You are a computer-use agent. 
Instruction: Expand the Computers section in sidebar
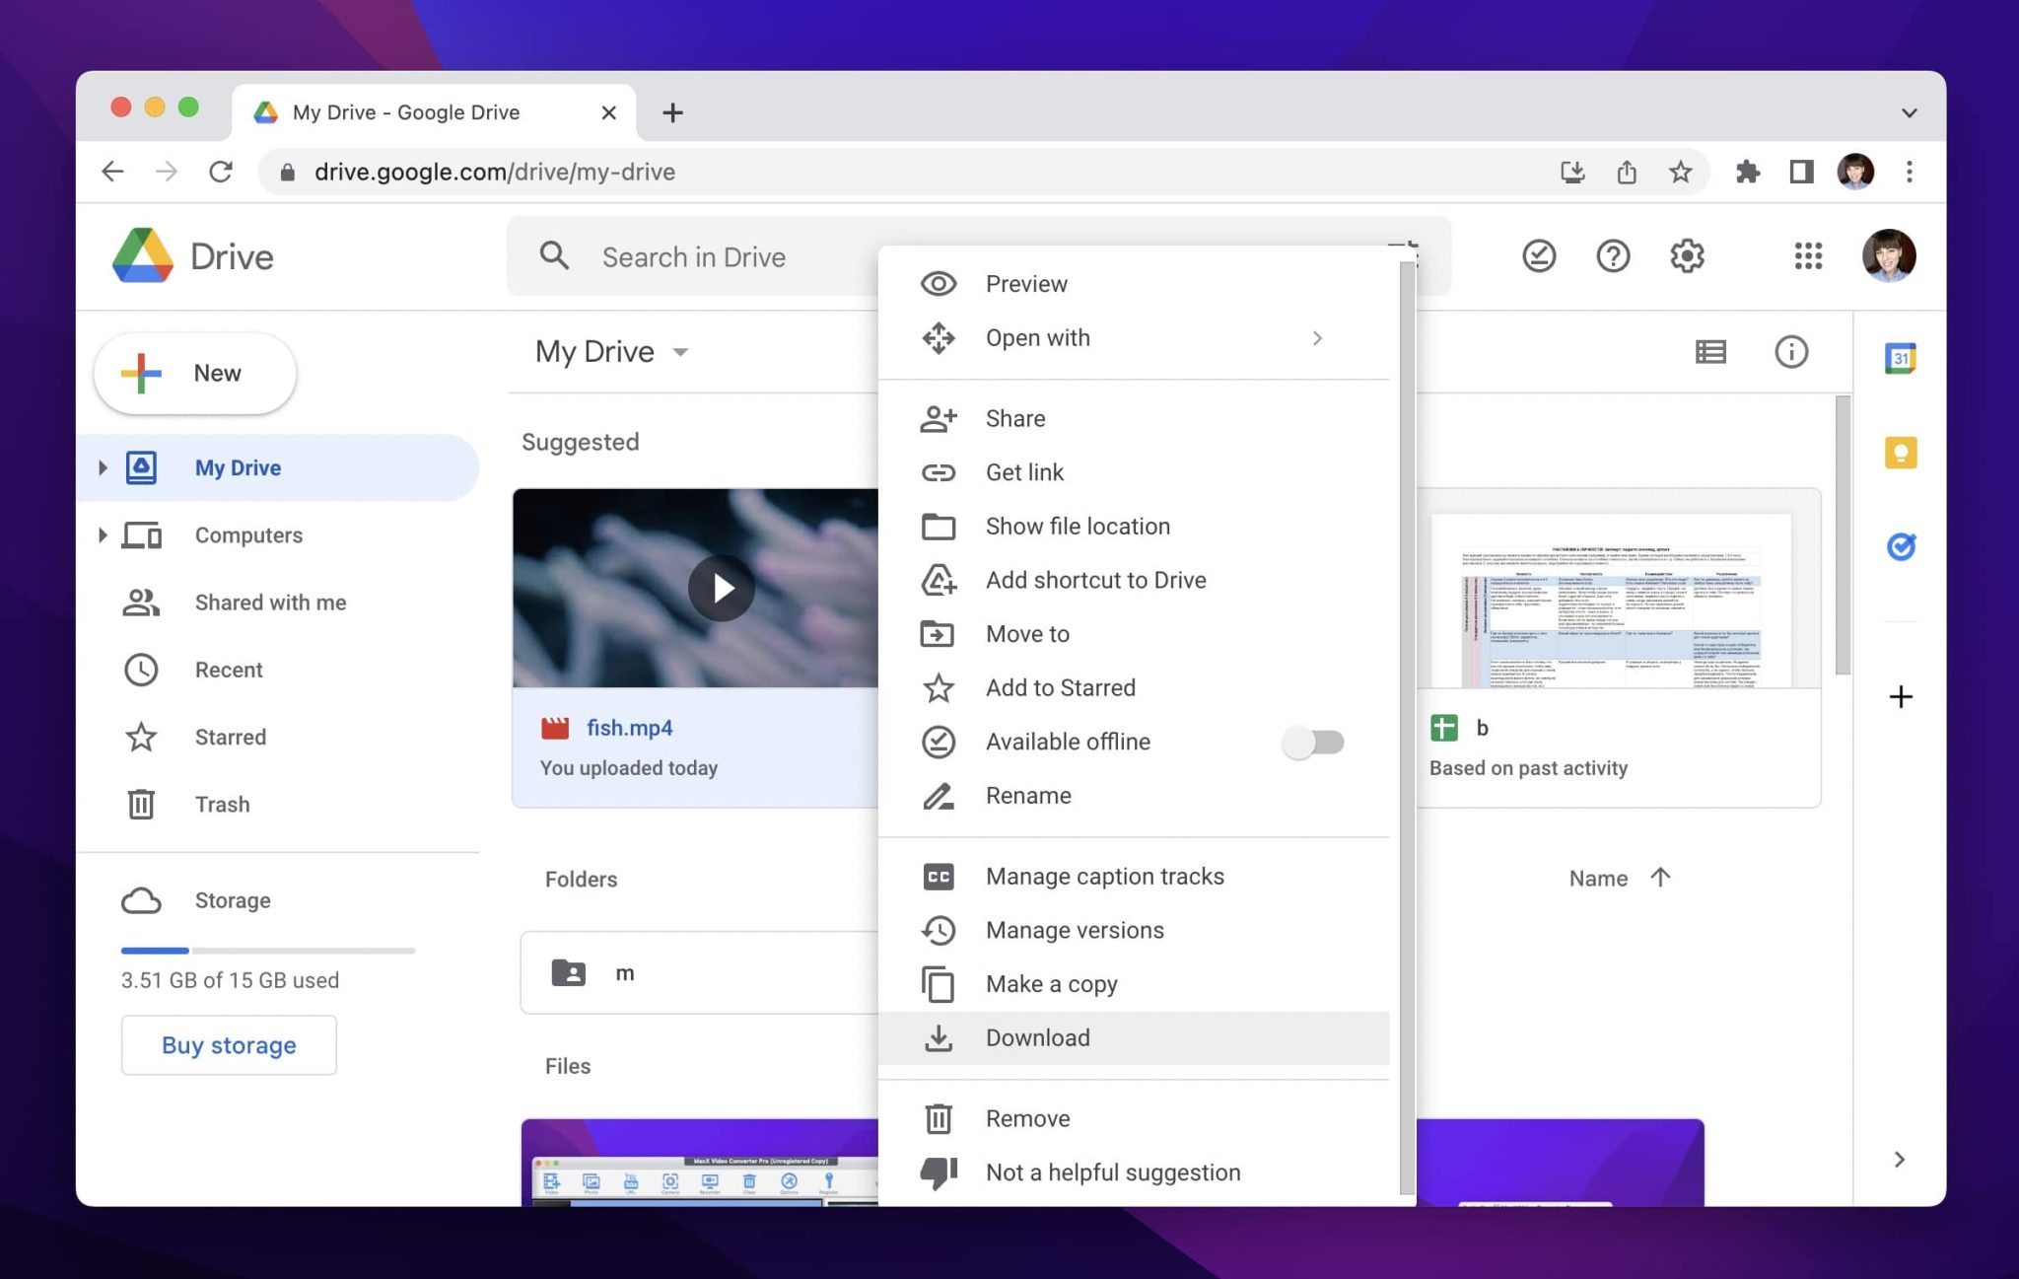pyautogui.click(x=103, y=534)
